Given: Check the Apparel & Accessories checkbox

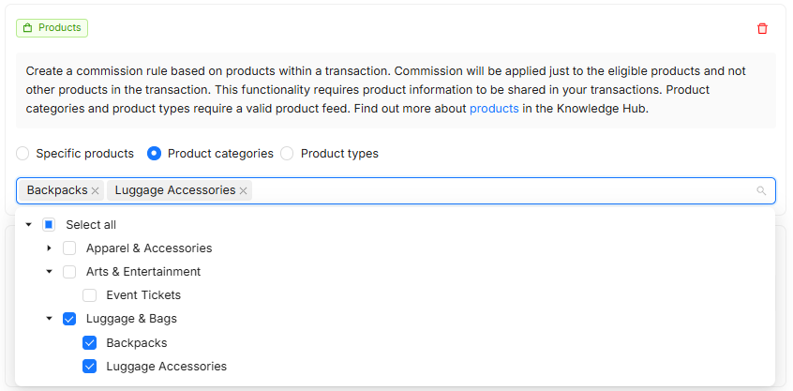Looking at the screenshot, I should coord(69,248).
